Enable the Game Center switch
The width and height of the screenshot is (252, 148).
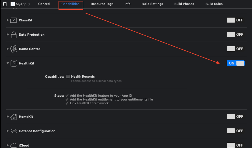235,49
